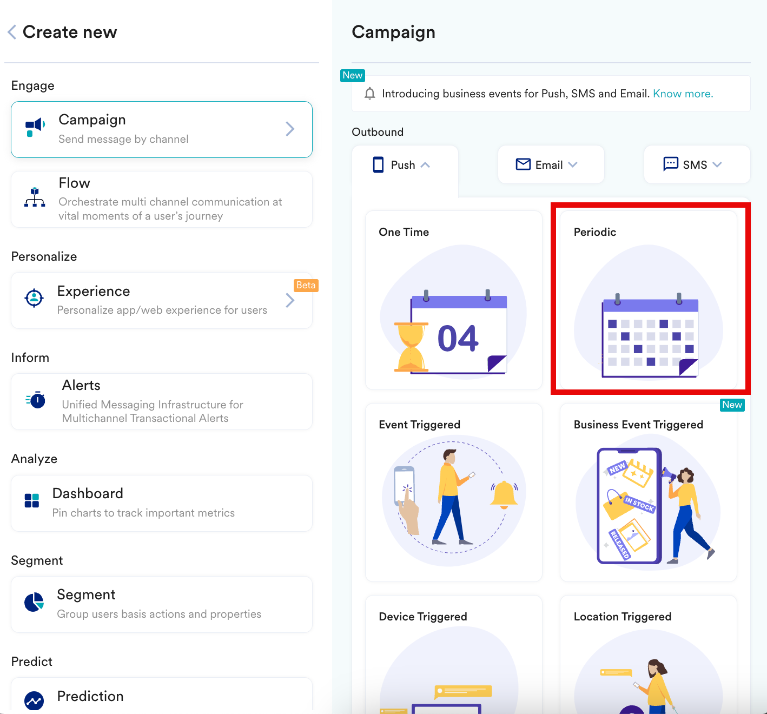Go back using Create new arrow

12,32
